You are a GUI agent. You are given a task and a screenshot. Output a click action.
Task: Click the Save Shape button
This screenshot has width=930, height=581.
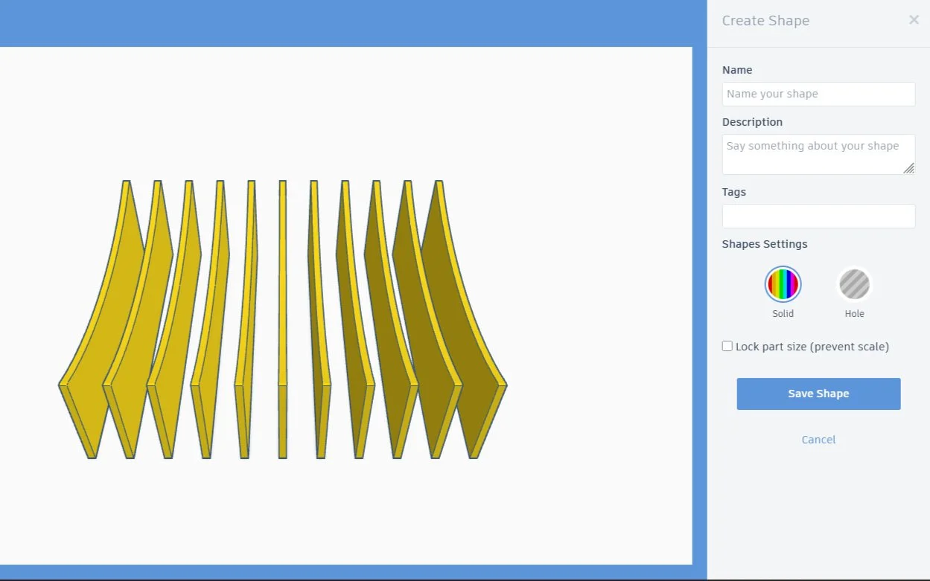(x=818, y=394)
